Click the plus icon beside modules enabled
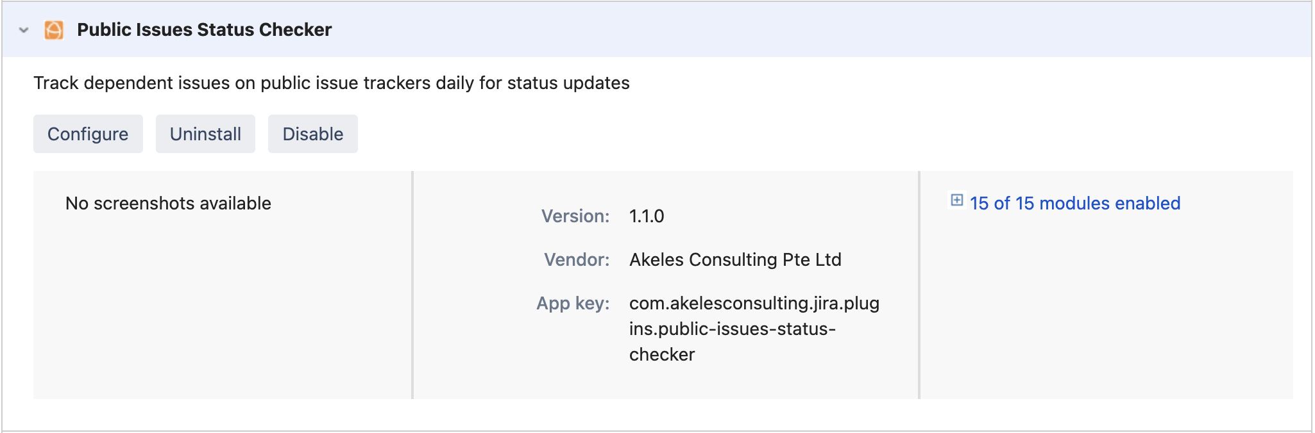Image resolution: width=1315 pixels, height=433 pixels. click(956, 200)
